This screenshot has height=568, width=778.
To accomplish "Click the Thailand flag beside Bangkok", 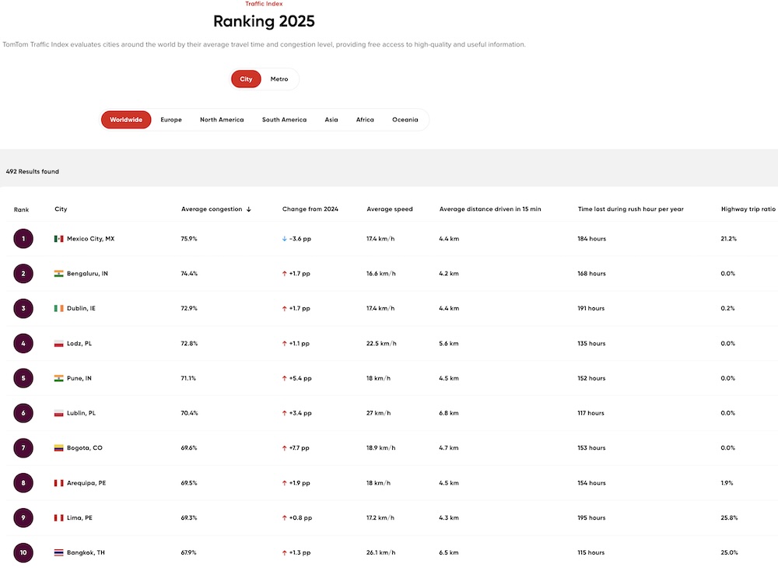I will (58, 553).
